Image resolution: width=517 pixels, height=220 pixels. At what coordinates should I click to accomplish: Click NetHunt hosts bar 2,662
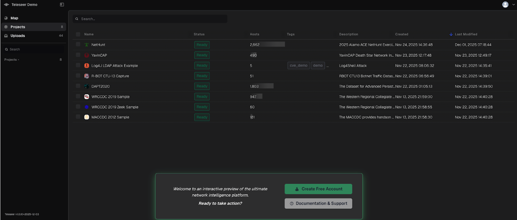(267, 45)
